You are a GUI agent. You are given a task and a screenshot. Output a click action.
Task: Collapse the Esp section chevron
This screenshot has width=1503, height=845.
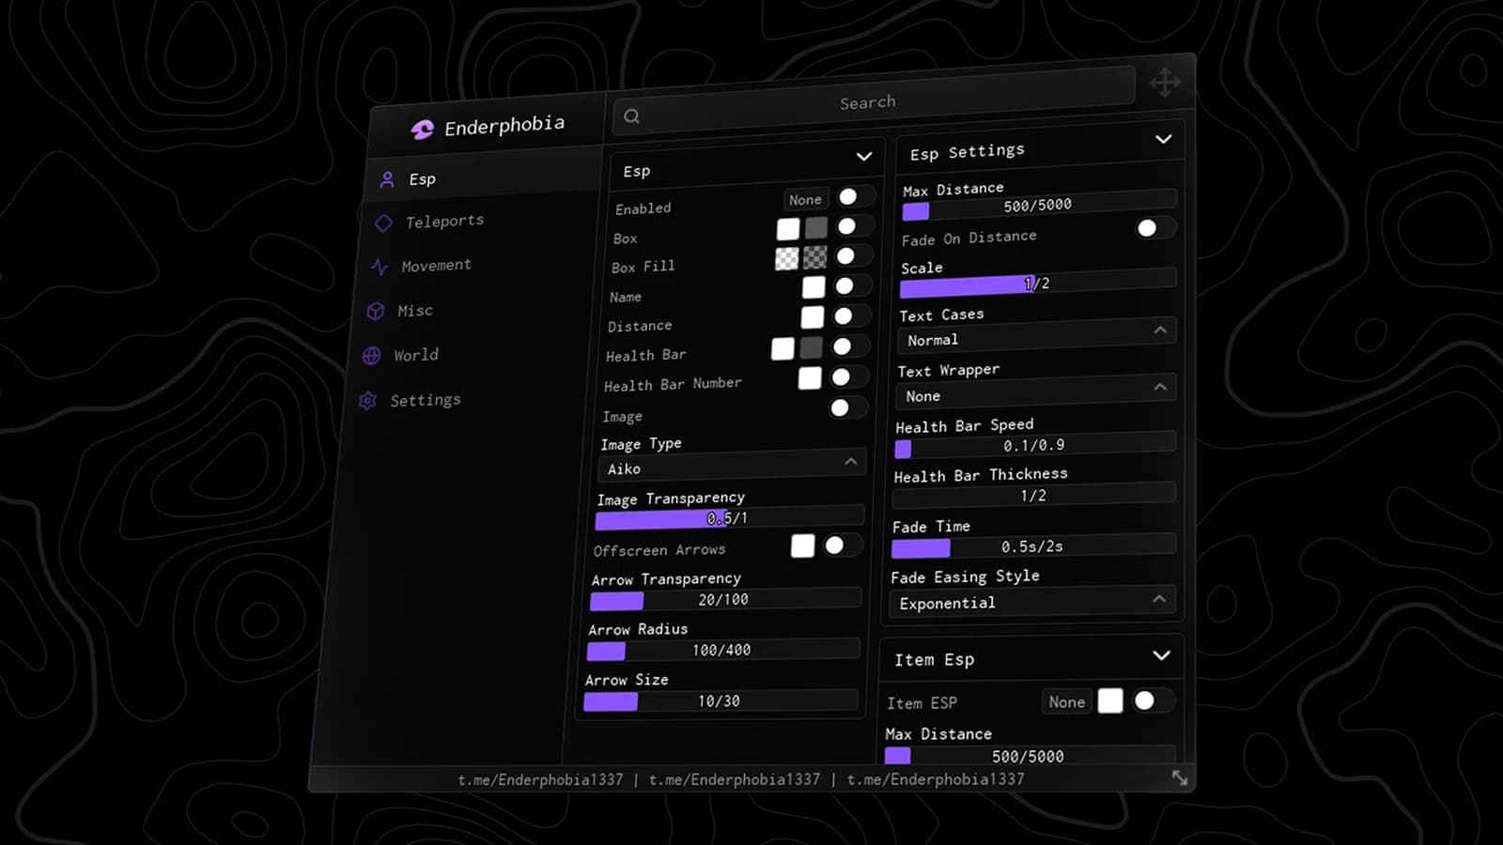[x=863, y=156]
